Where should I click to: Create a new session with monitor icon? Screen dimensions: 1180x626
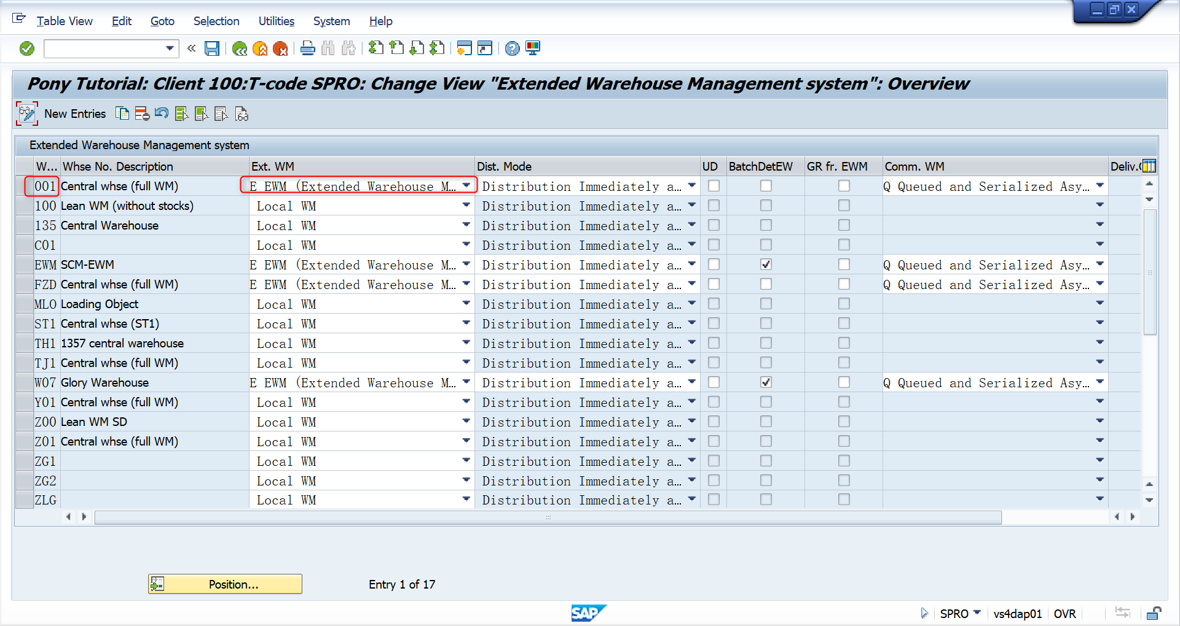tap(532, 48)
